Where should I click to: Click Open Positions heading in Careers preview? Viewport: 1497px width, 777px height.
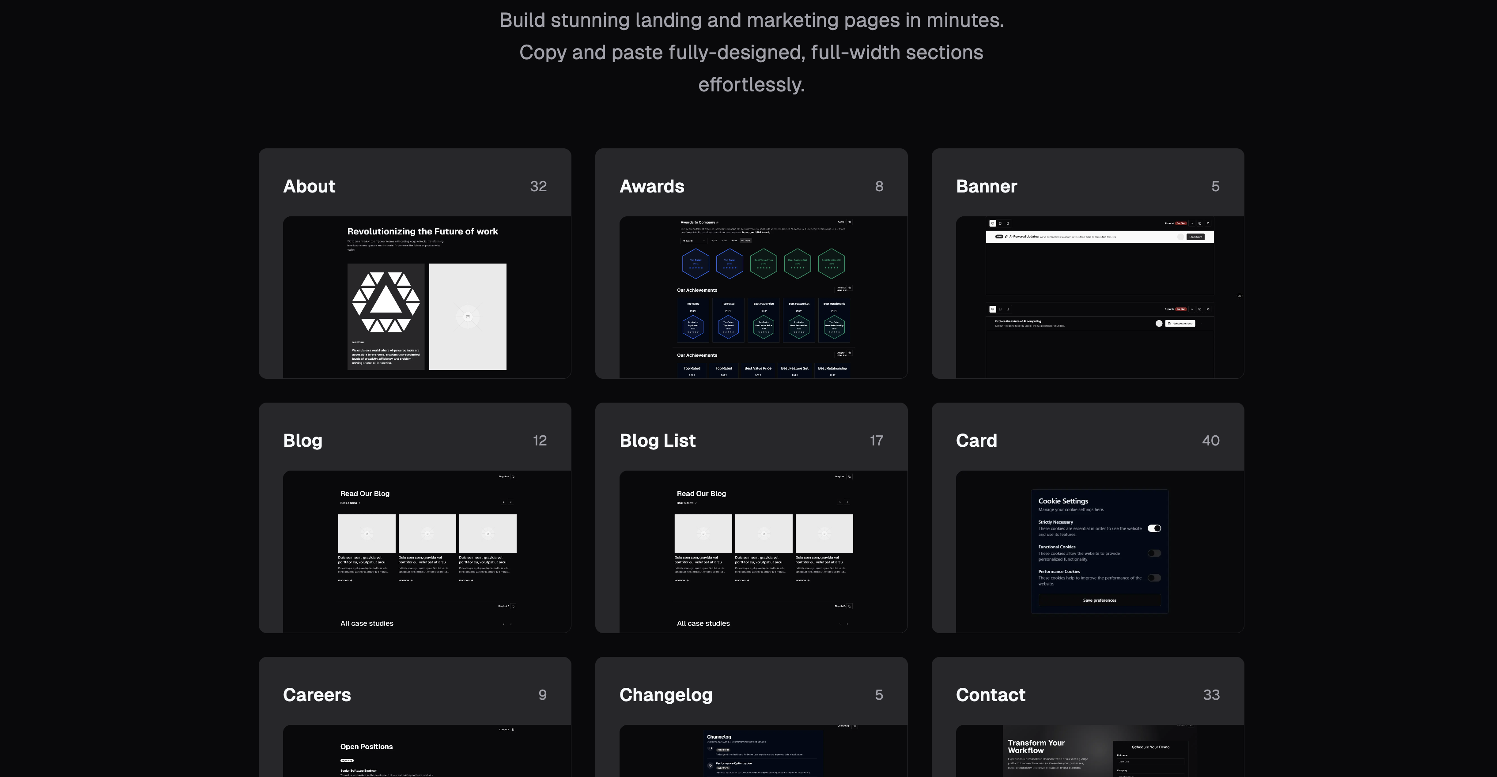click(367, 747)
